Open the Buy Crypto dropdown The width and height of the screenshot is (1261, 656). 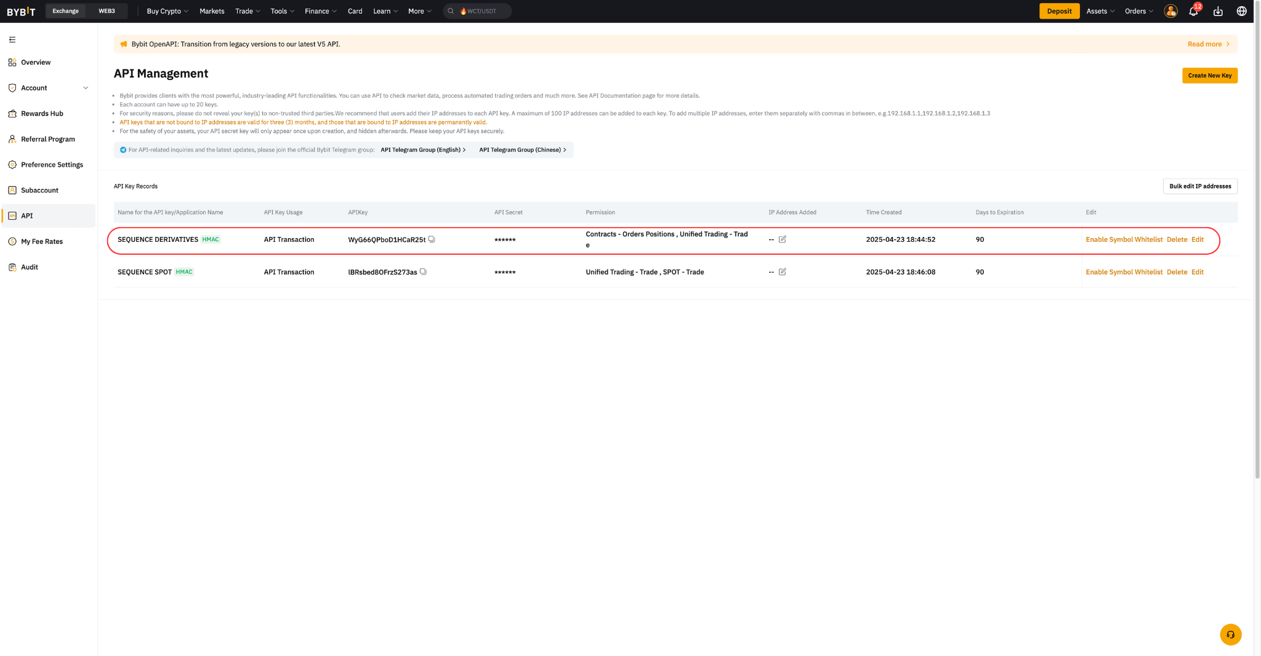167,11
